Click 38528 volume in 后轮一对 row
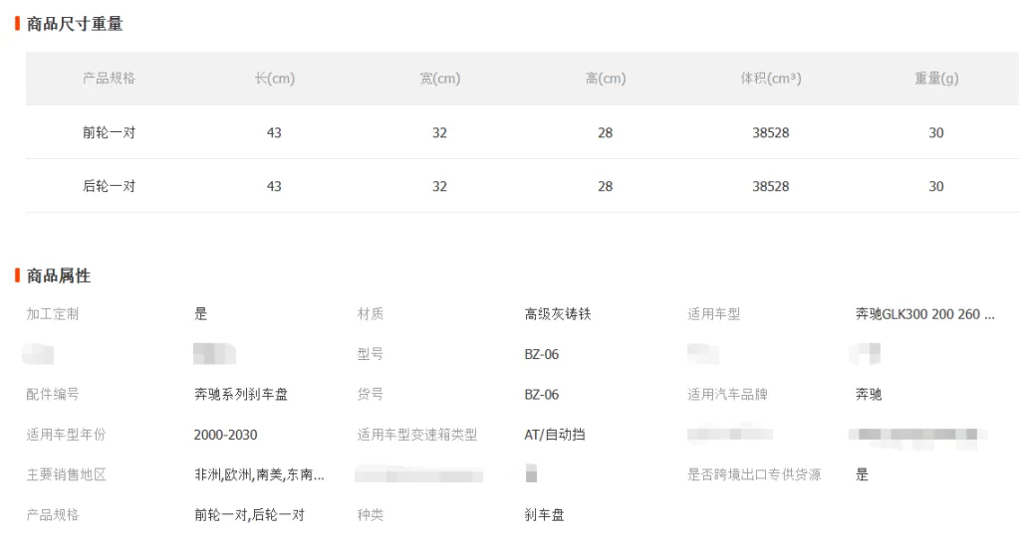Image resolution: width=1020 pixels, height=544 pixels. [770, 186]
